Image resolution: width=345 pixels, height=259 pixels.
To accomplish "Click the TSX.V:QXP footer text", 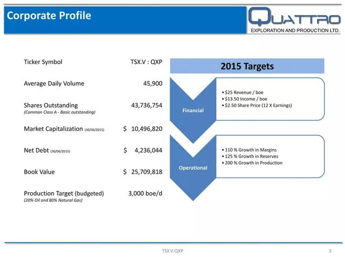I will pyautogui.click(x=172, y=250).
